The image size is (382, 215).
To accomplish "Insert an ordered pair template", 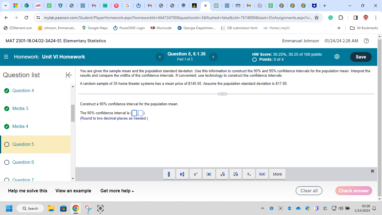I will pyautogui.click(x=262, y=174).
